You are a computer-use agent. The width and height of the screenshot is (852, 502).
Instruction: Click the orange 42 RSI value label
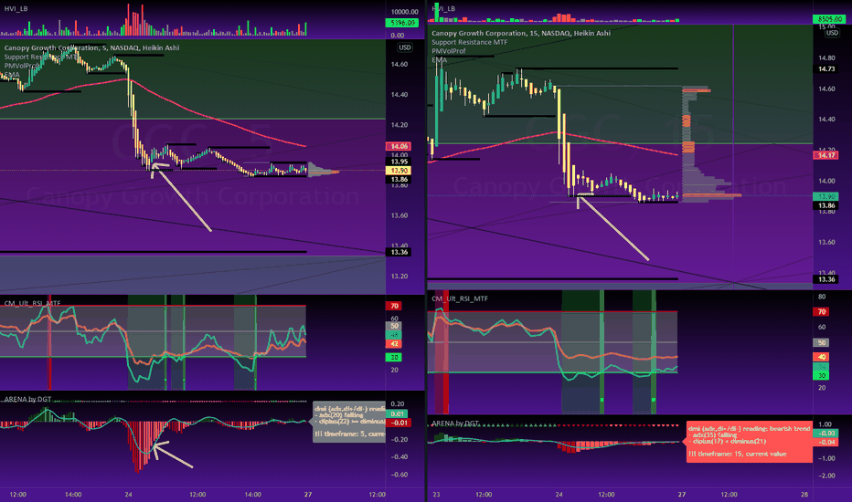tap(393, 344)
